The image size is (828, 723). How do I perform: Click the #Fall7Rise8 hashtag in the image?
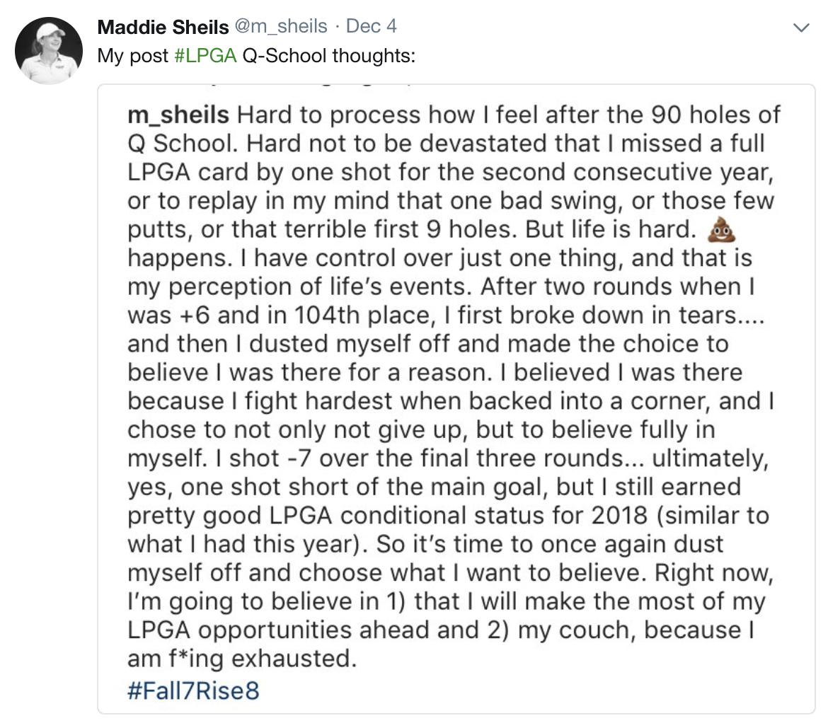click(x=193, y=690)
